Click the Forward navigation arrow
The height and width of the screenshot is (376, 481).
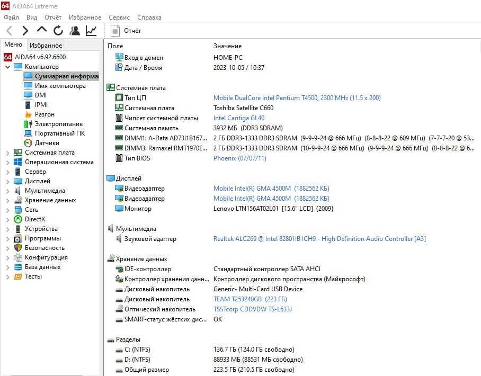click(x=25, y=31)
